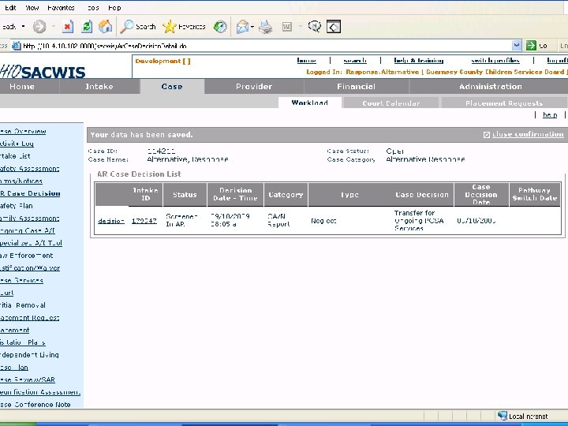This screenshot has height=426, width=568.
Task: Switch to the Provider tab
Action: 254,87
